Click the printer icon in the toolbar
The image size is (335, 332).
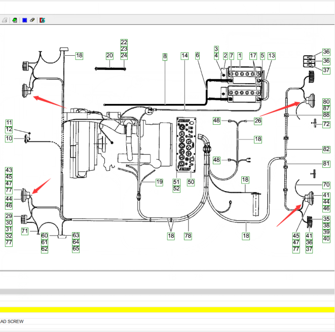(5, 20)
